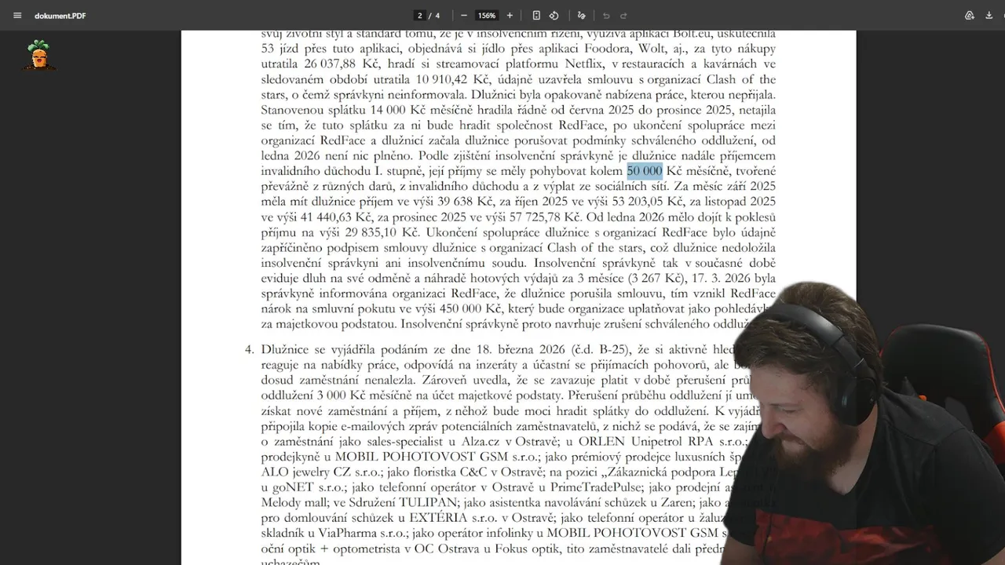Click the save to Drive icon
This screenshot has width=1005, height=565.
[x=970, y=16]
